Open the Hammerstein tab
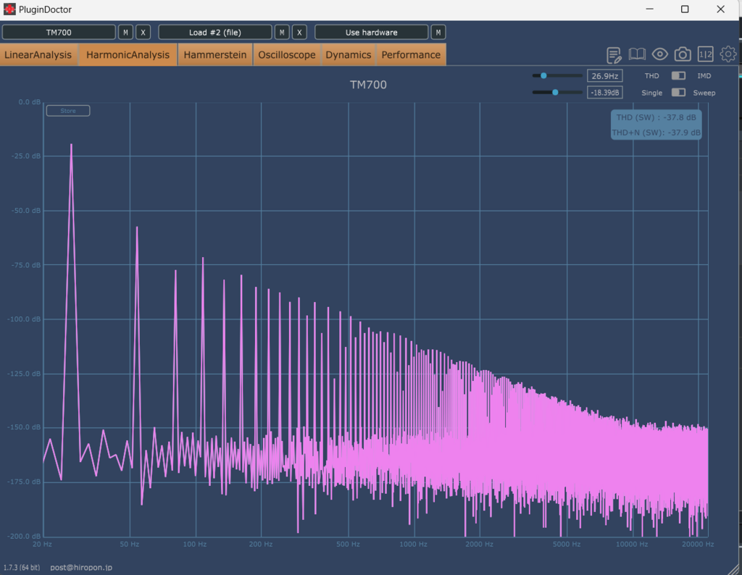 pyautogui.click(x=215, y=55)
